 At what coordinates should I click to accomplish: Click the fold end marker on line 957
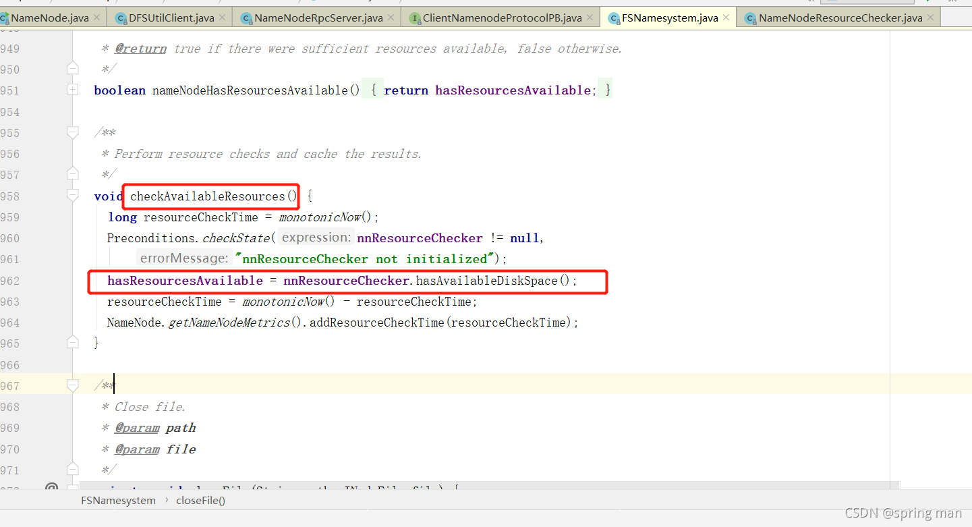point(73,174)
